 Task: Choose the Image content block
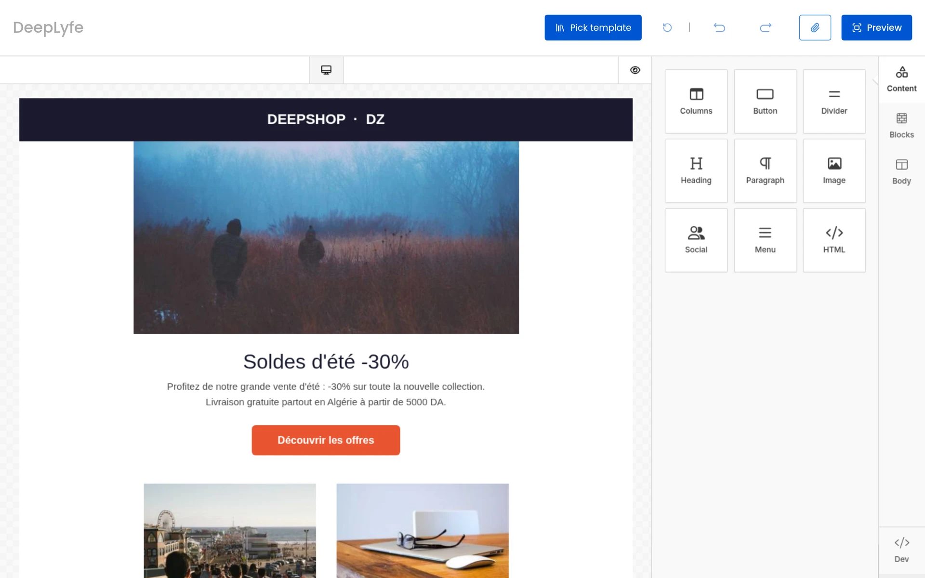point(834,171)
